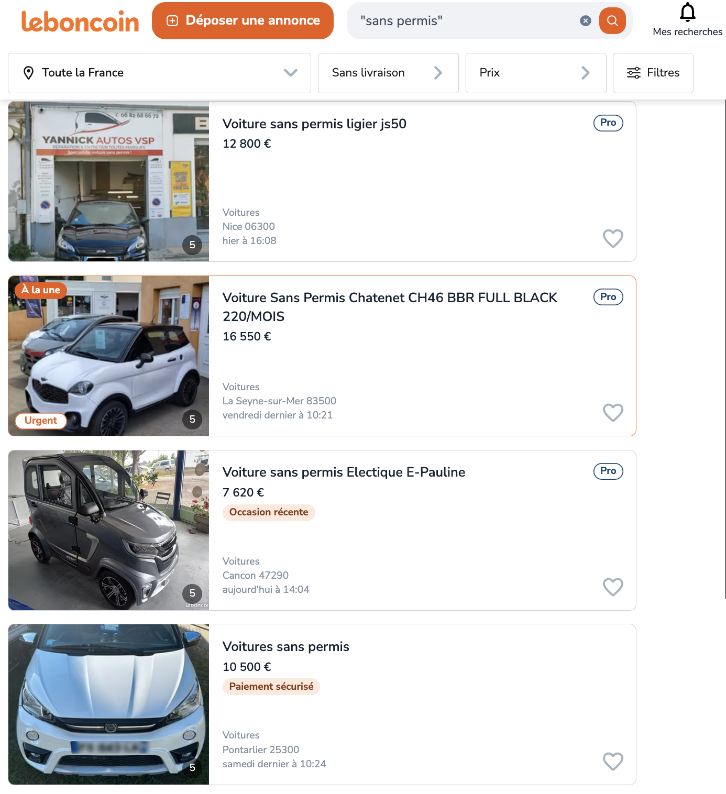Screen dimensions: 726x794
Task: Clear the search field text
Action: 585,21
